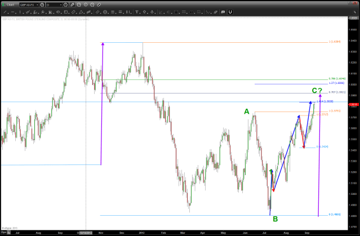Expand the horizontal line tool dropdown arrow
Screen dimensions: 360x236
coord(16,13)
